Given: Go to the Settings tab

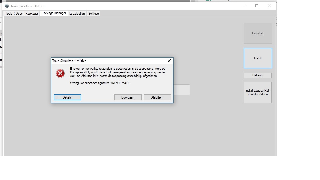Looking at the screenshot, I should point(93,13).
